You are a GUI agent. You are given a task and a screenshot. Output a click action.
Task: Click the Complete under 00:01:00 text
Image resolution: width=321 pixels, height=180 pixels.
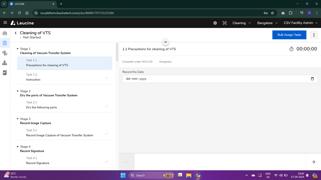click(x=137, y=62)
